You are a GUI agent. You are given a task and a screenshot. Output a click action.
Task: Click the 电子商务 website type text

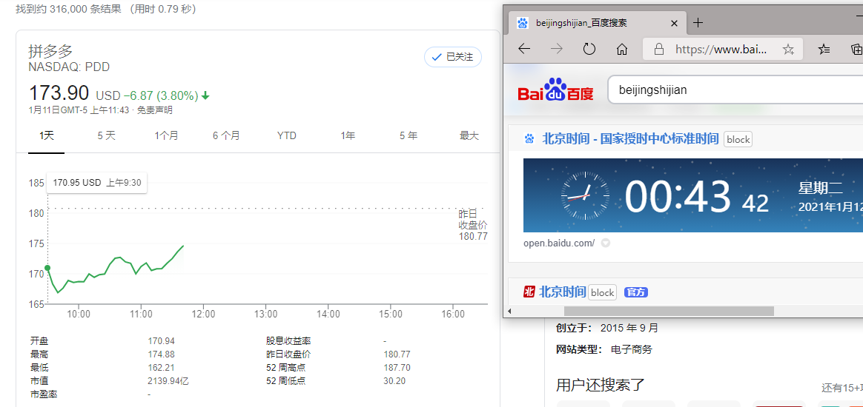(x=631, y=349)
